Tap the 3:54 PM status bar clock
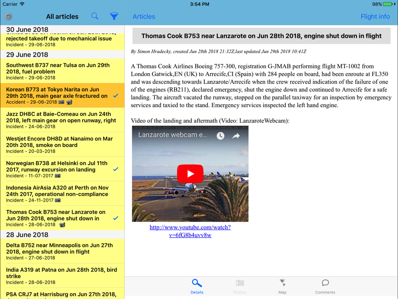 click(199, 4)
